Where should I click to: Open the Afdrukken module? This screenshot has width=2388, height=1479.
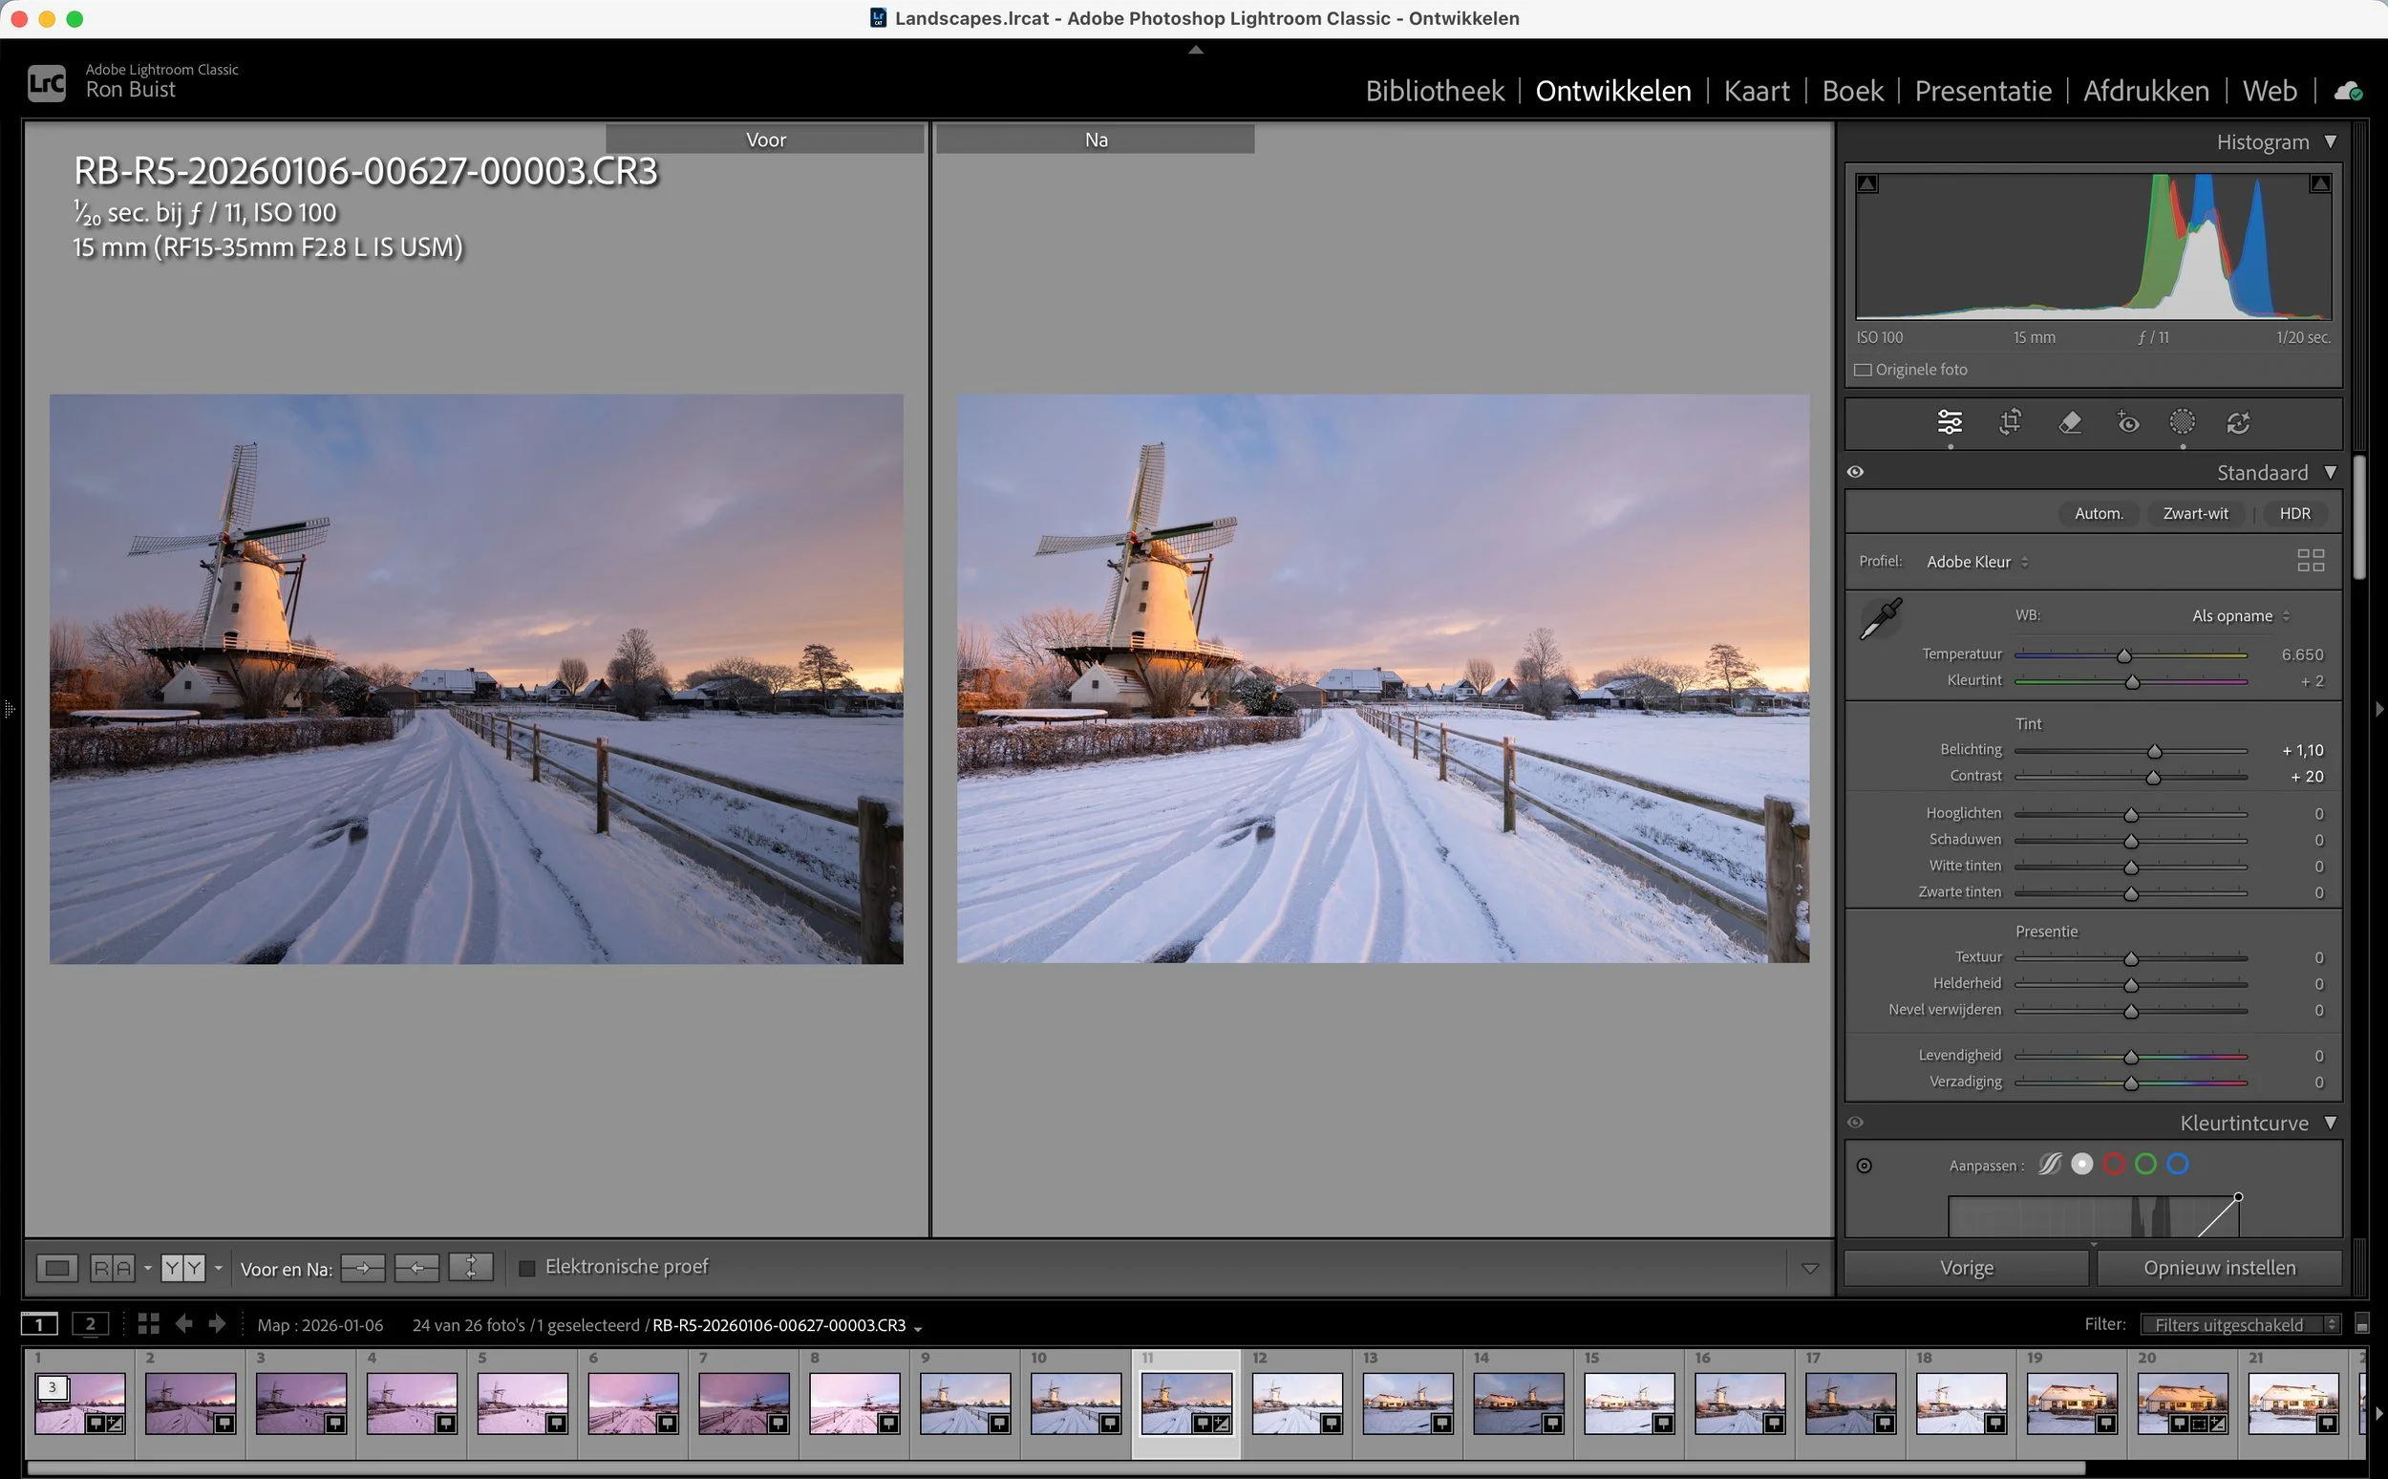(x=2145, y=90)
